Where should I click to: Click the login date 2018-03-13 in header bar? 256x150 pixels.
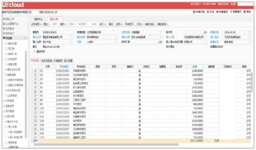click(x=51, y=12)
